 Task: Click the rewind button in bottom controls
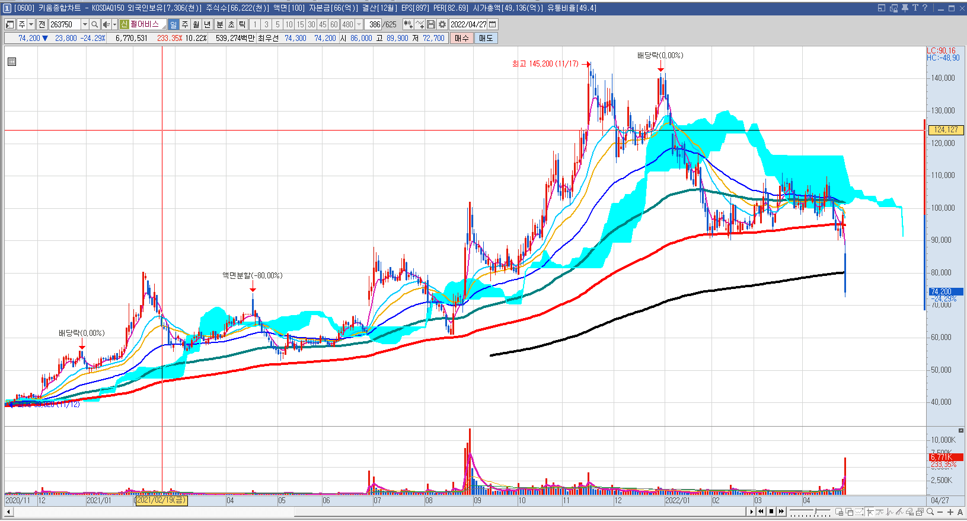coord(761,512)
